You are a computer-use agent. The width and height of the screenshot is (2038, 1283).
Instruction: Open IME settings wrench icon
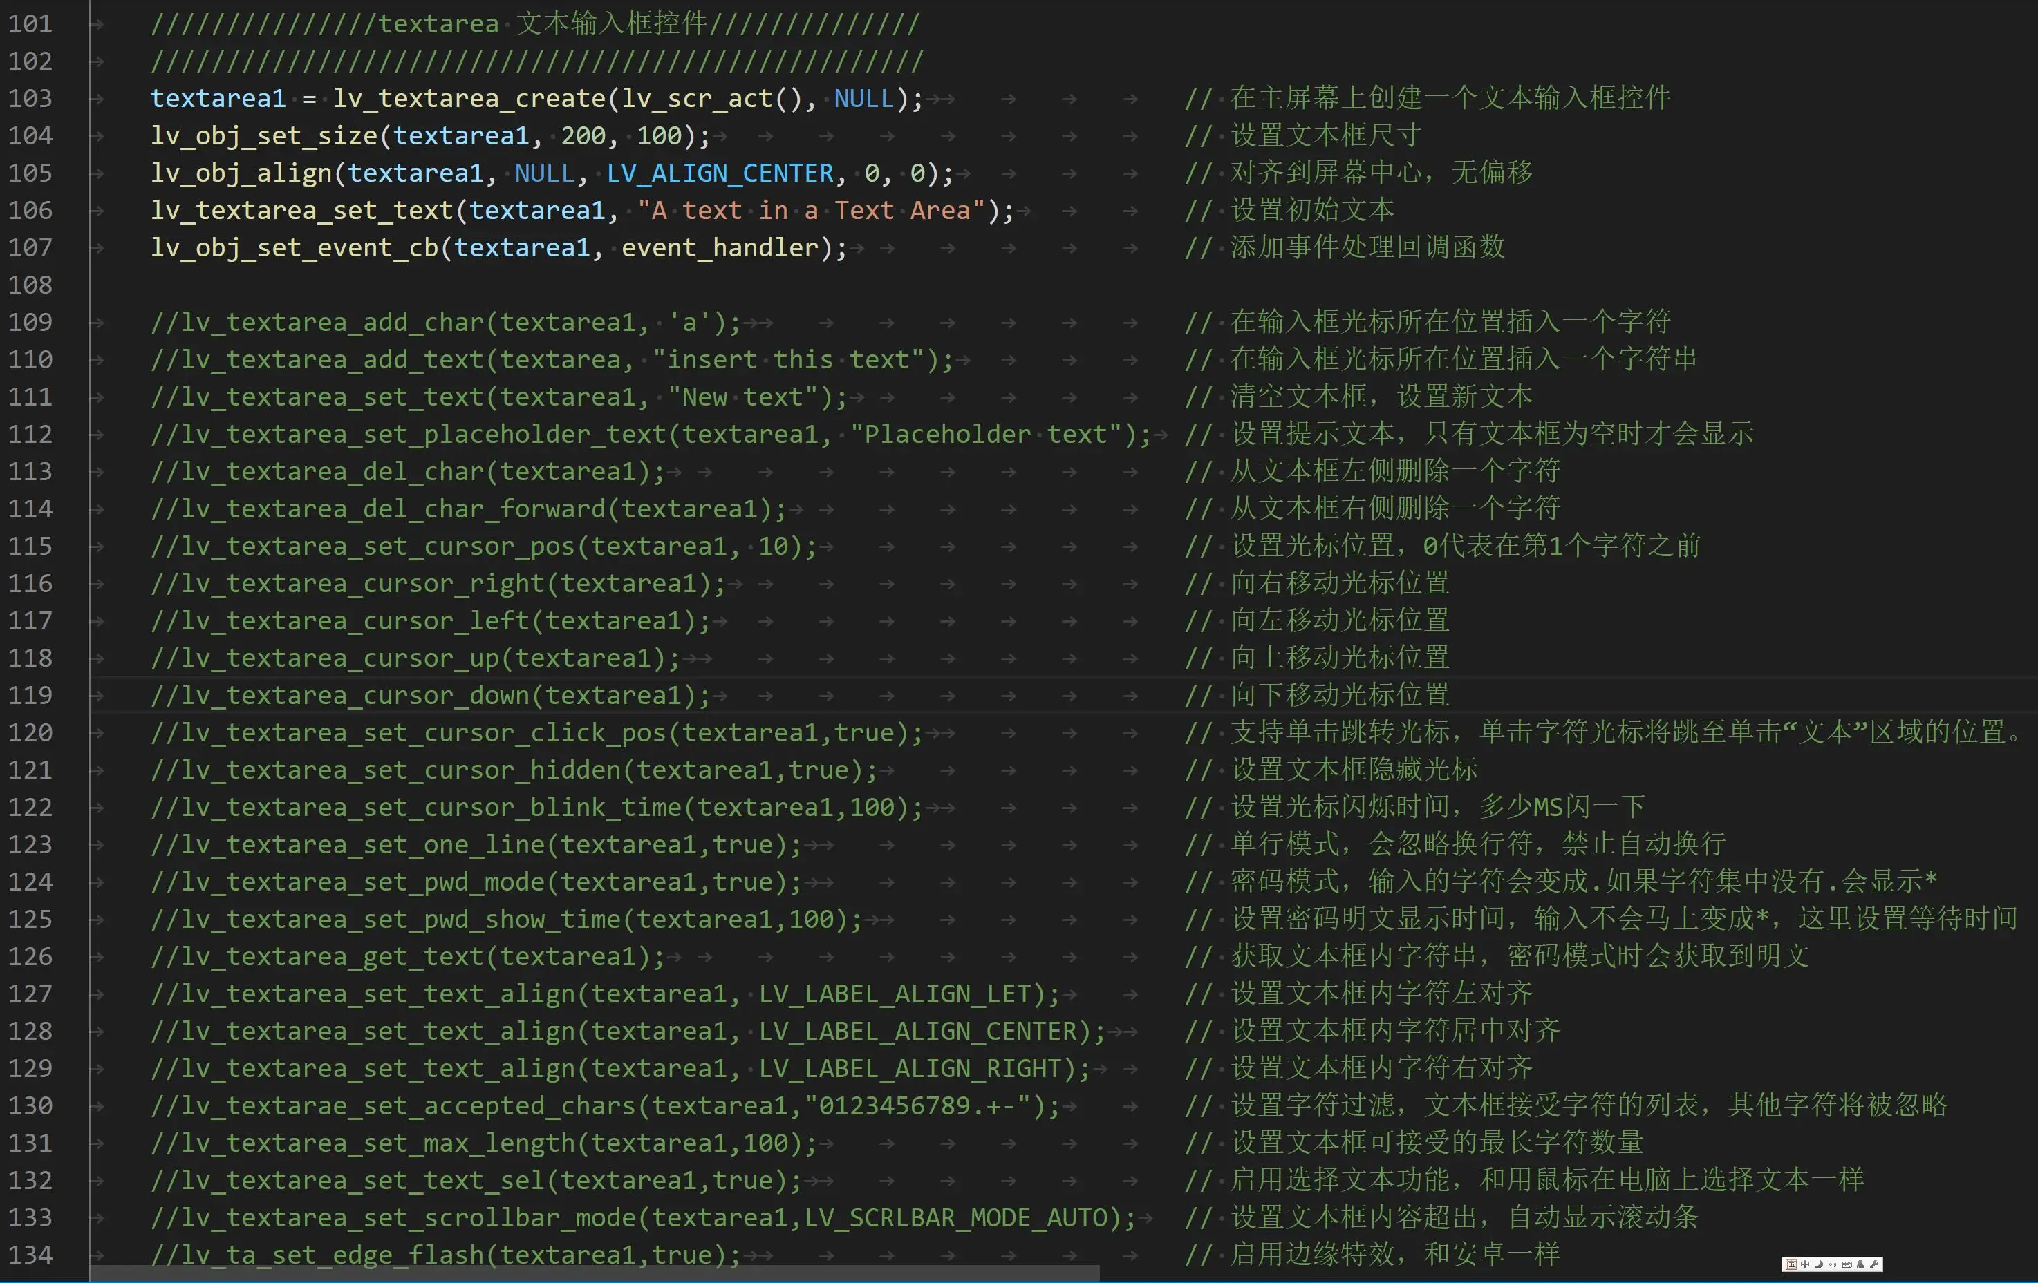(x=1873, y=1264)
